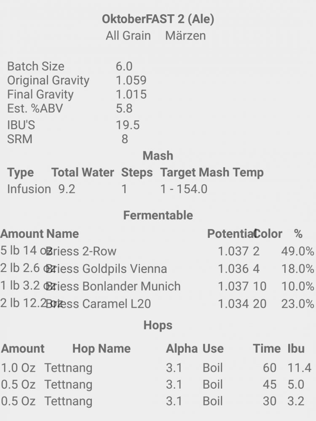Click the Fermentable section heading
Image resolution: width=316 pixels, height=421 pixels.
tap(158, 215)
